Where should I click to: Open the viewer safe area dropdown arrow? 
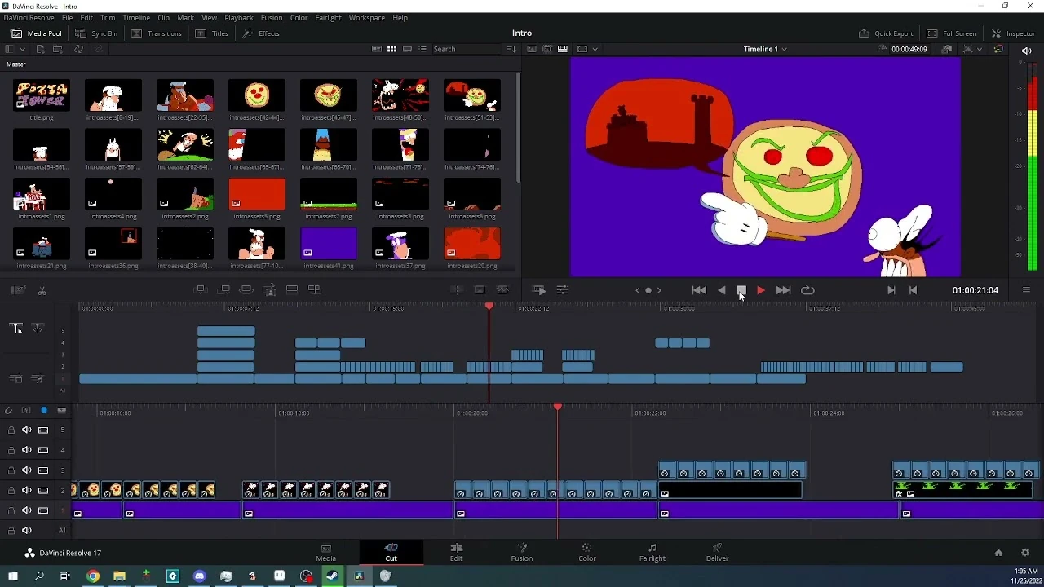[x=595, y=50]
